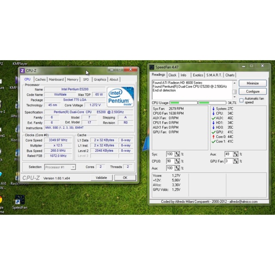Open SpeedFan Clock tab

point(172,75)
